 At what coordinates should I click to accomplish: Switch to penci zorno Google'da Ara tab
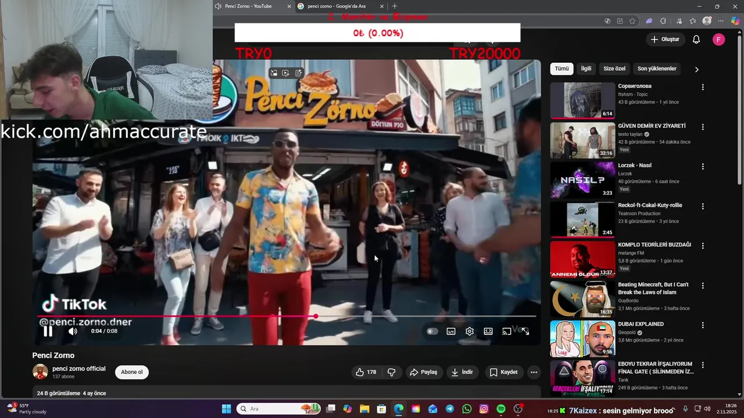tap(337, 6)
